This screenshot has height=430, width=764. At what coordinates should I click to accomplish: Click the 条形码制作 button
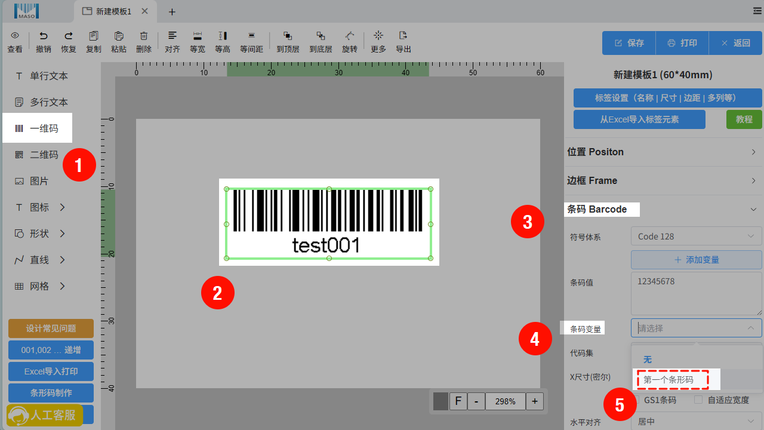coord(51,393)
